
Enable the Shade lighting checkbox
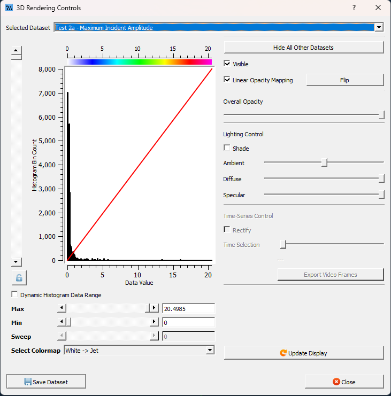(227, 149)
